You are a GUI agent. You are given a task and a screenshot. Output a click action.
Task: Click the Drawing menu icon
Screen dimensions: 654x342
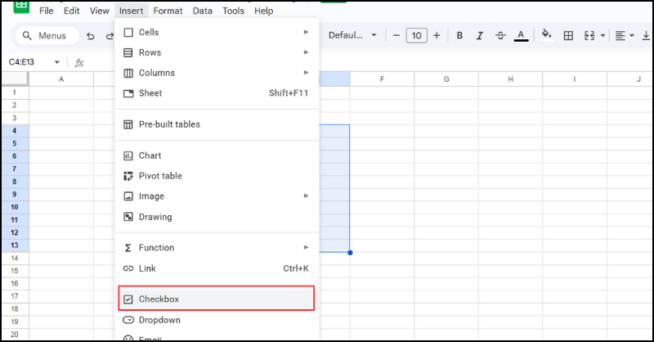[x=128, y=217]
